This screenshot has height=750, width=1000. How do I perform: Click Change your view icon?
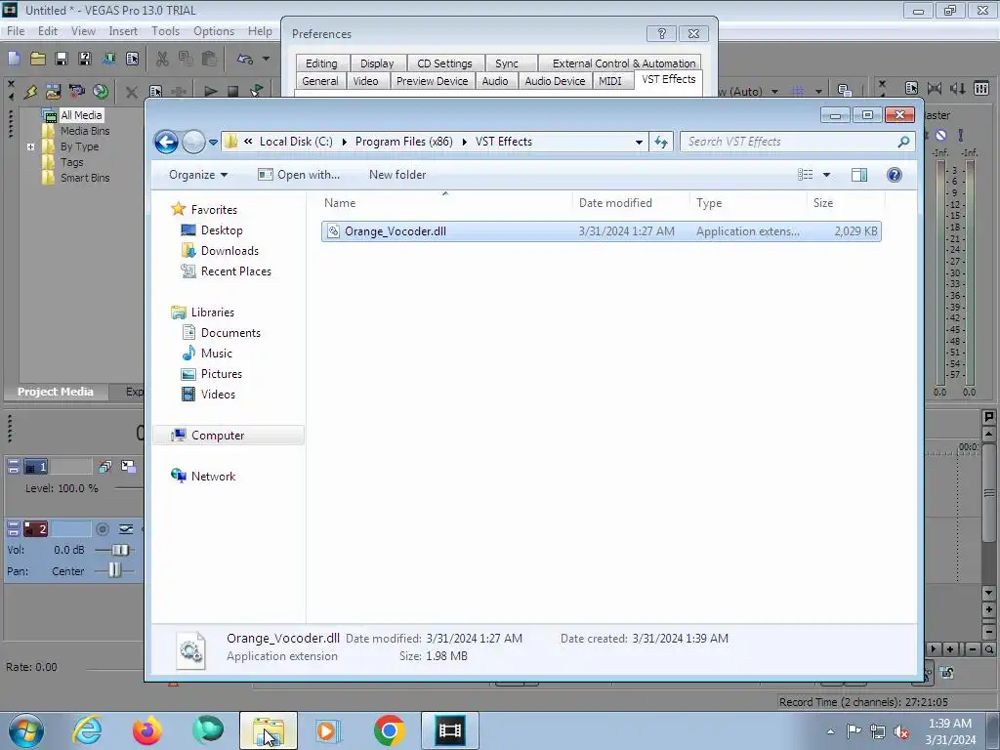[806, 175]
